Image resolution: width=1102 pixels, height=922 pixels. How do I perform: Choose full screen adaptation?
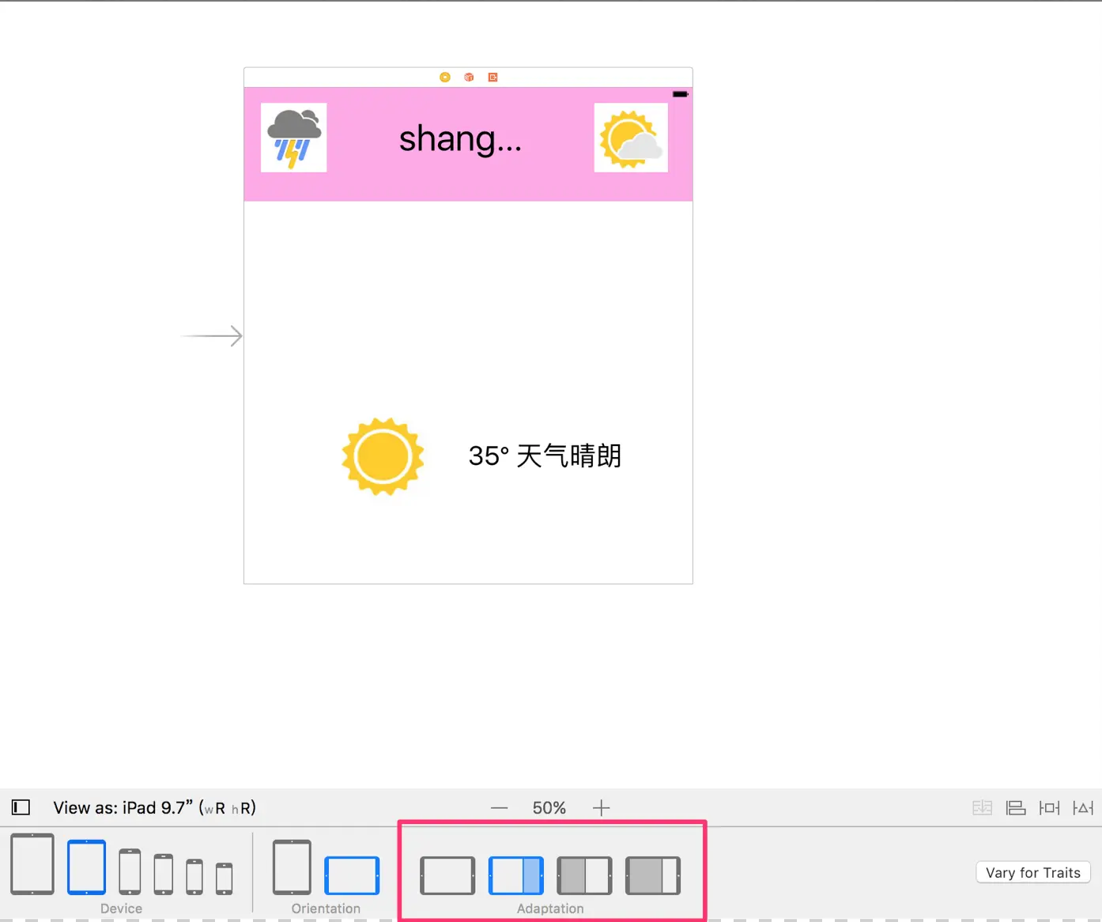[447, 875]
